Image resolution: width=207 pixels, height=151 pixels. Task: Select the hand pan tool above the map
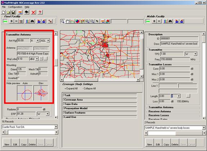point(68,21)
